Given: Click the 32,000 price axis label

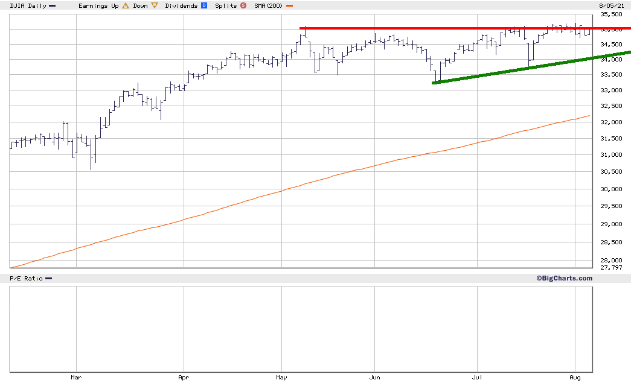Looking at the screenshot, I should pyautogui.click(x=611, y=122).
